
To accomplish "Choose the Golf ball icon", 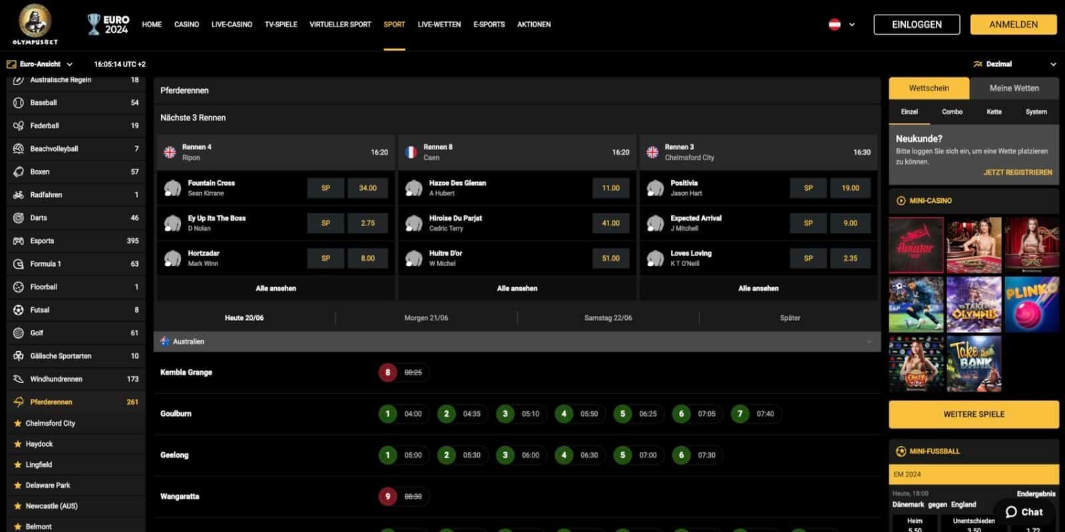I will pos(18,332).
